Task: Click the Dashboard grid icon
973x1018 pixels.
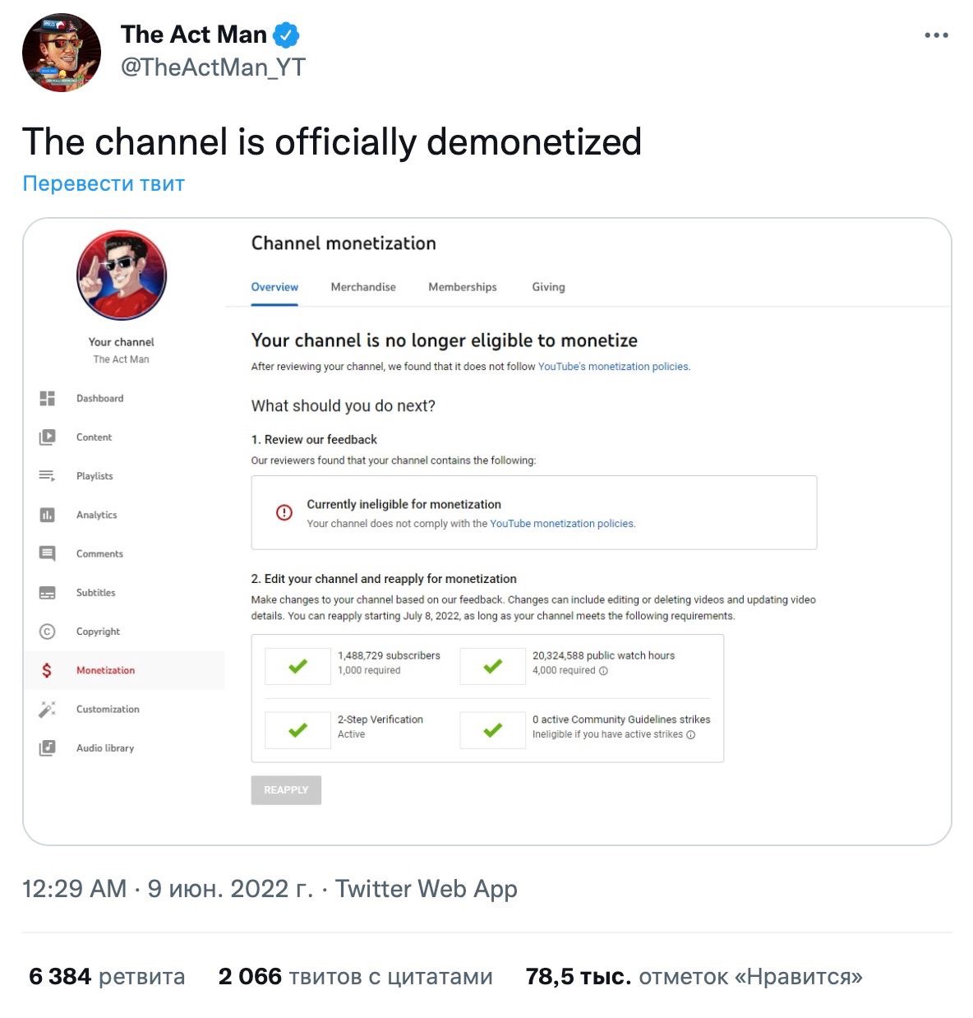Action: tap(47, 398)
